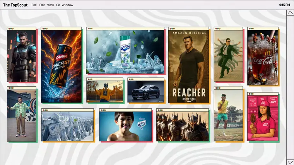The image size is (294, 165).
Task: Open the Coca-Cola McDonald's glass image
Action: tap(263, 57)
